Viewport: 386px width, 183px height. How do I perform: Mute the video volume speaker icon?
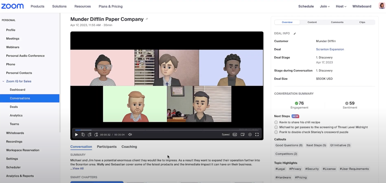[130, 135]
